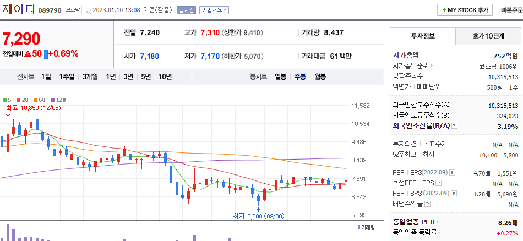Click the 거래량 value 8,437
The width and height of the screenshot is (523, 241).
[334, 32]
